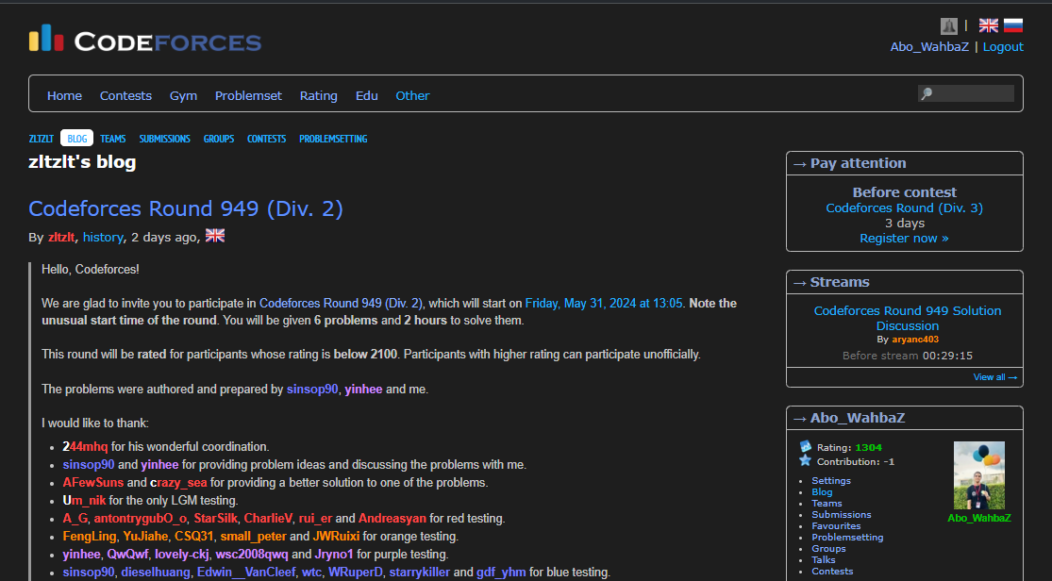Open wsc2008qwq profile link
Viewport: 1052px width, 581px height.
pyautogui.click(x=252, y=555)
